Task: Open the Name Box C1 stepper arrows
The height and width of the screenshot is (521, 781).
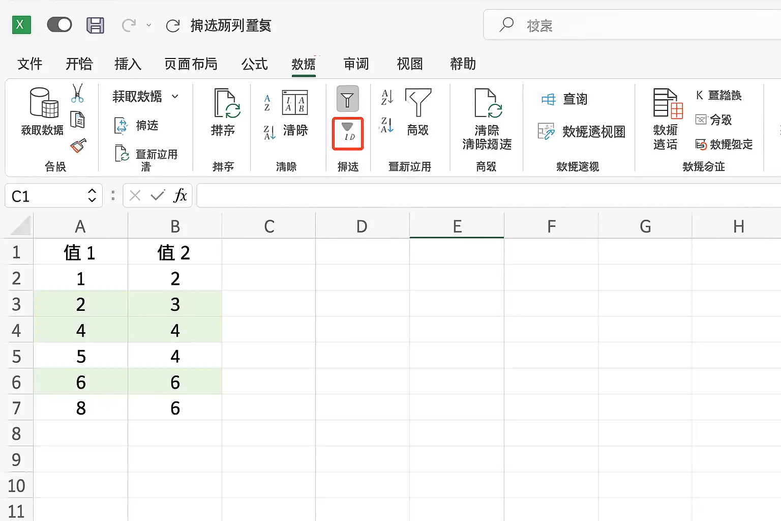Action: coord(92,196)
